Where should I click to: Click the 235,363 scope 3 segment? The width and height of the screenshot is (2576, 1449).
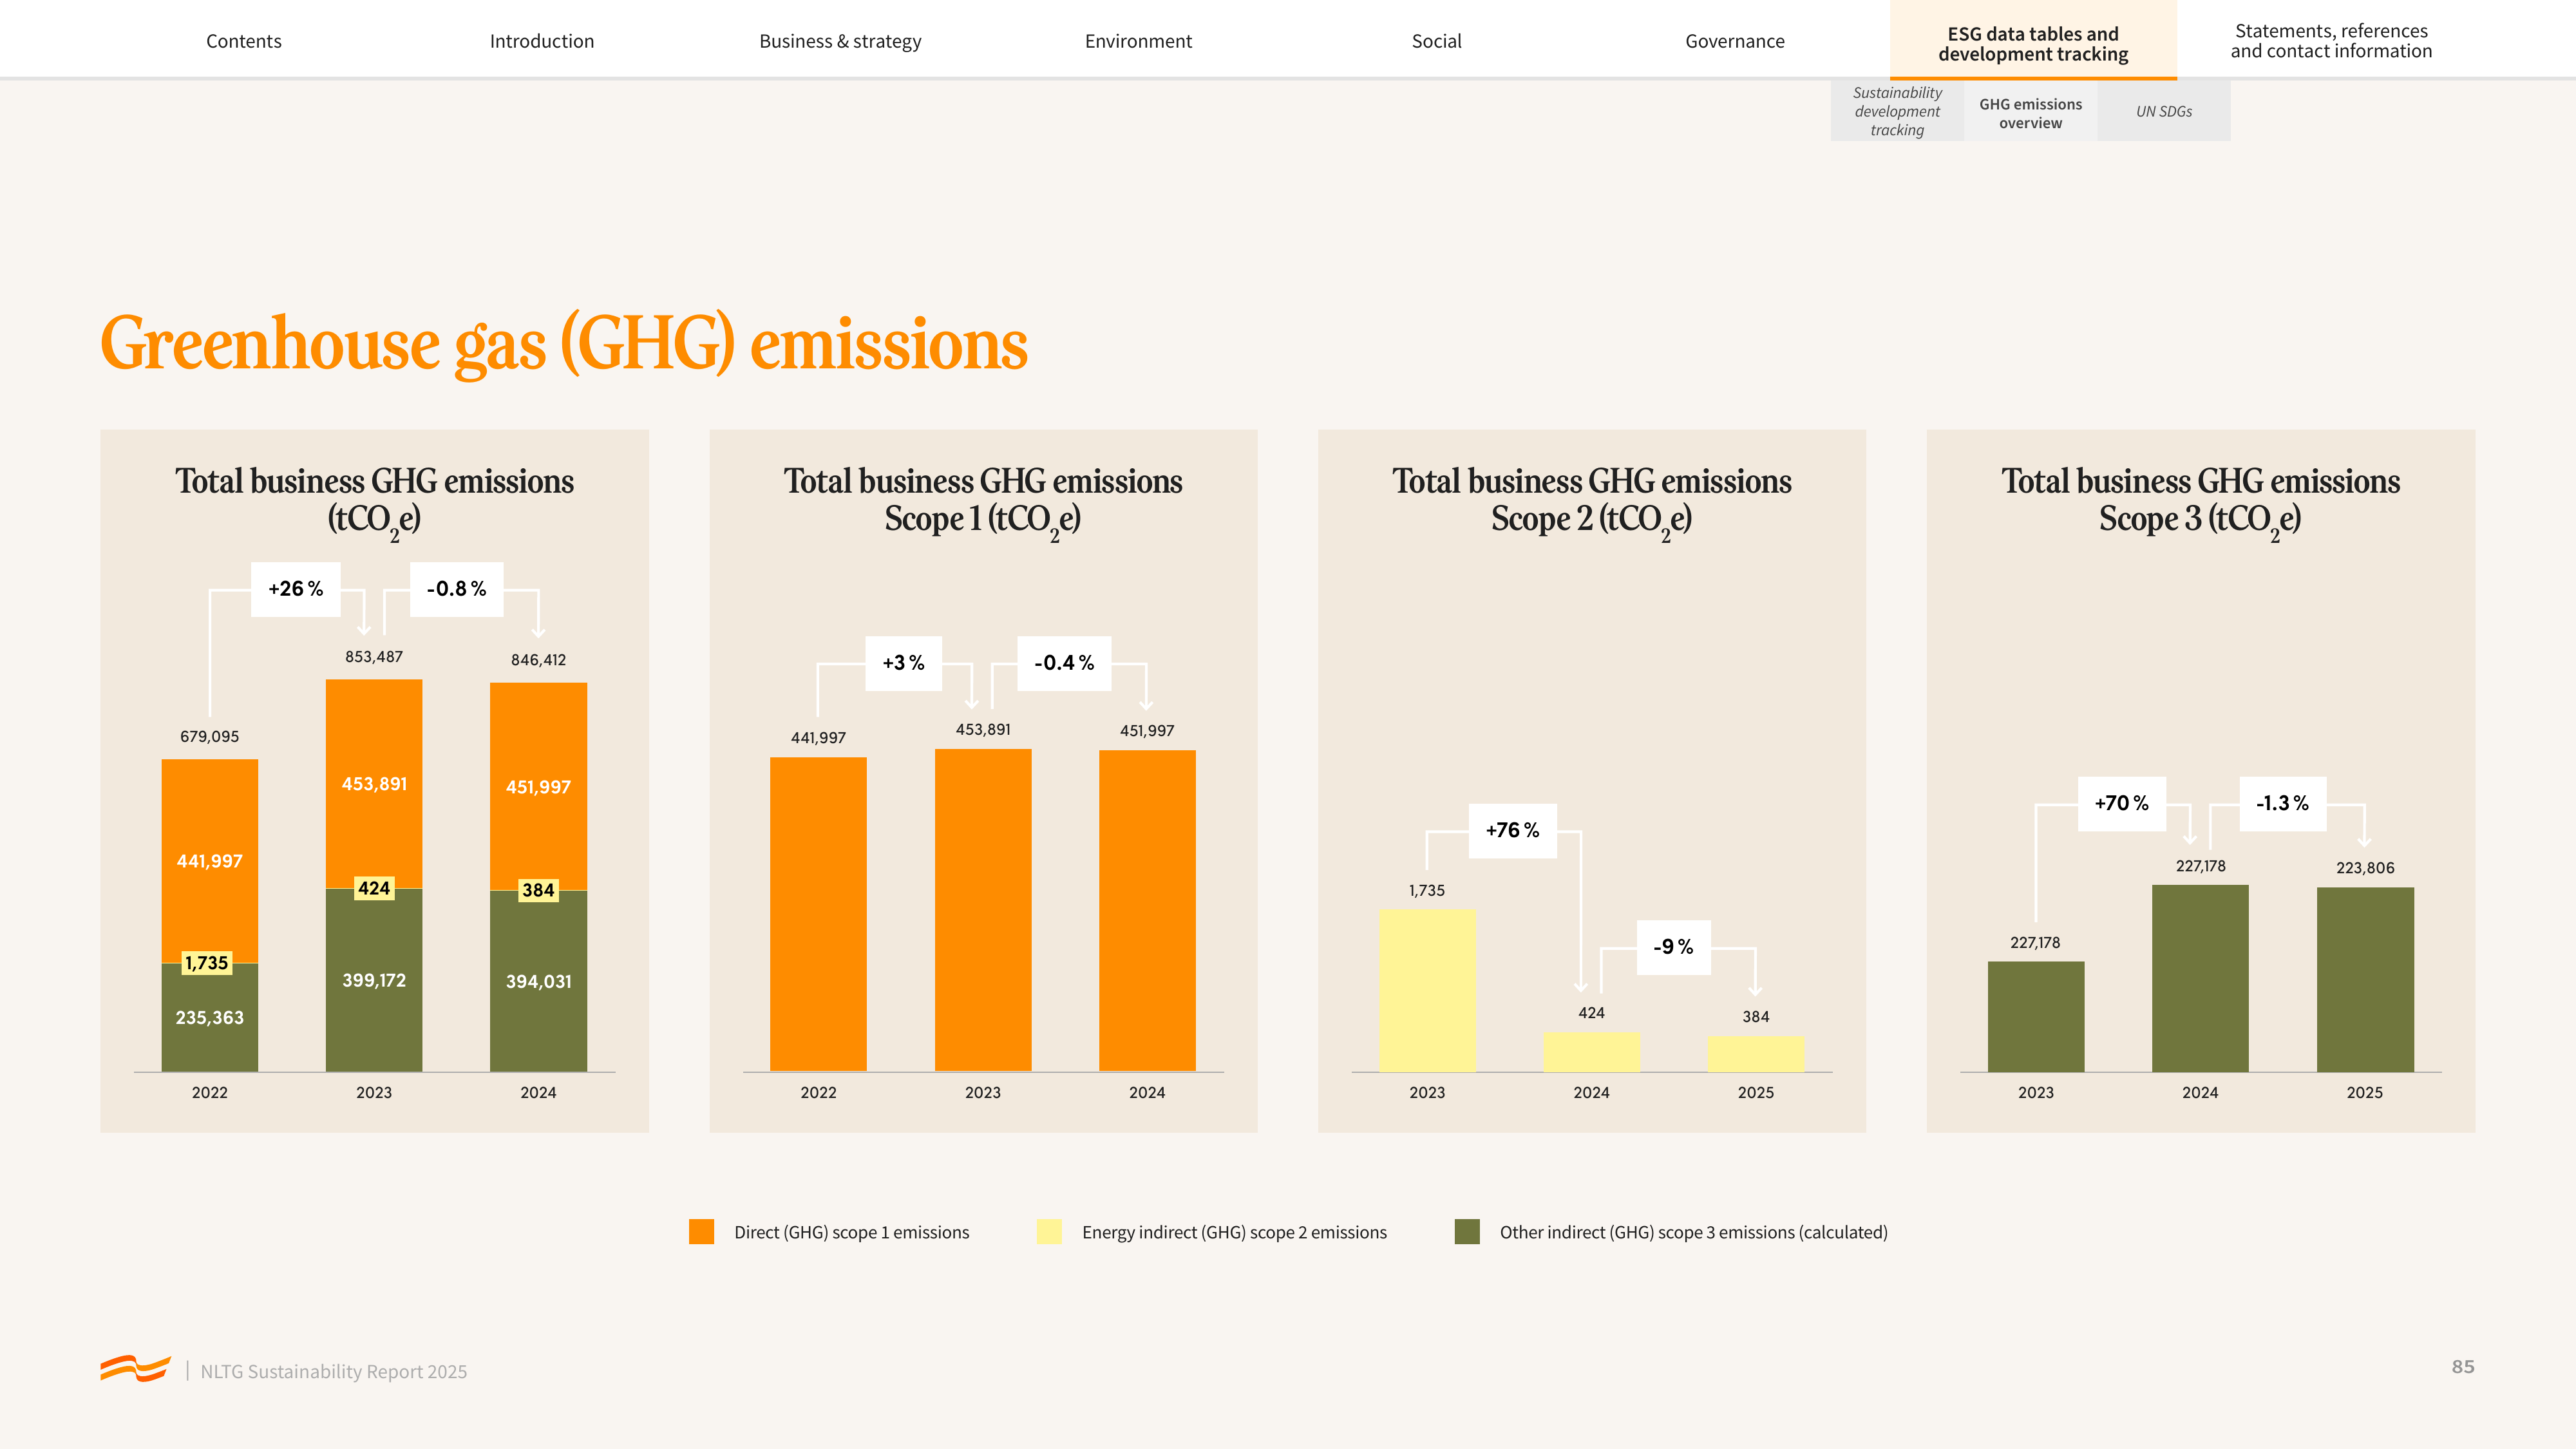pyautogui.click(x=209, y=1017)
